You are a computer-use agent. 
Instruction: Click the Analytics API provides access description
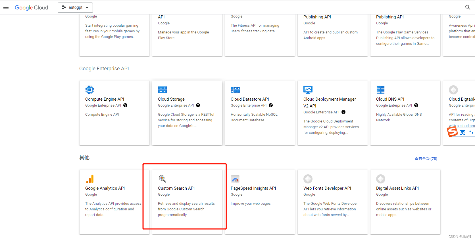(113, 209)
